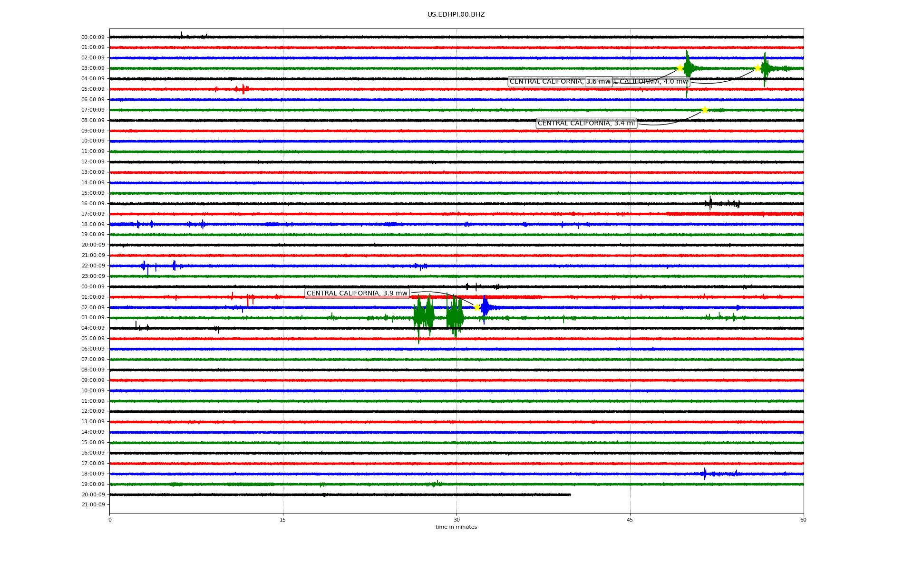Screen dimensions: 913x570
Task: Click the US.EDHPI.00.BHZ plot title
Action: [x=456, y=15]
